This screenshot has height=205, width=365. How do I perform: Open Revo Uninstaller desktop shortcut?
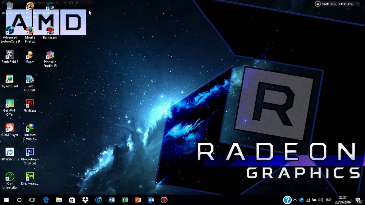tap(30, 83)
